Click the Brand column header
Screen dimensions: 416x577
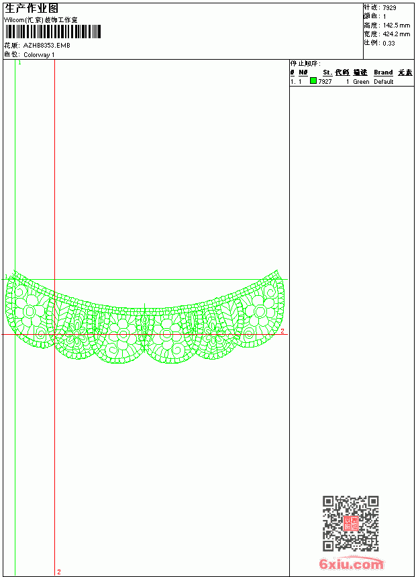(383, 72)
